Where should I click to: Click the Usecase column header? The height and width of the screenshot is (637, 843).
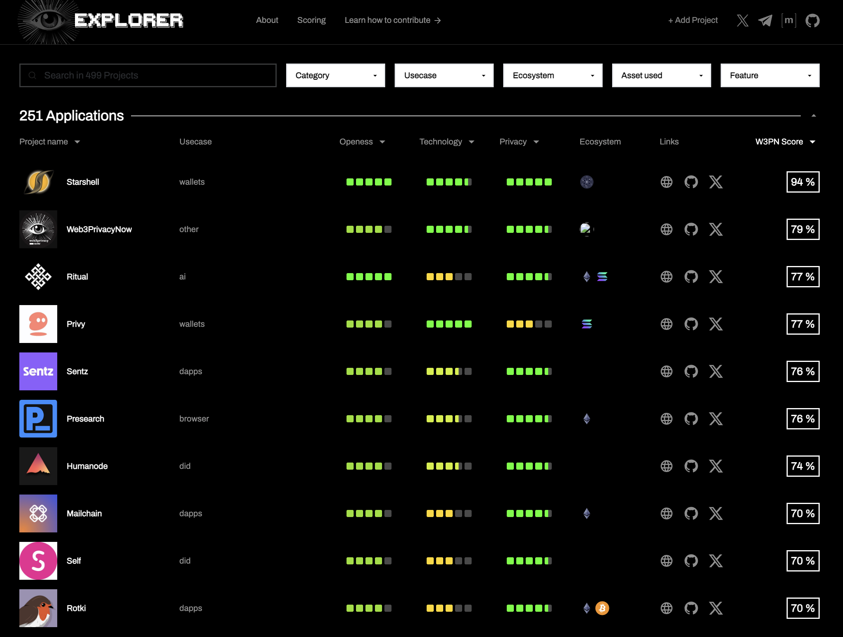coord(195,142)
